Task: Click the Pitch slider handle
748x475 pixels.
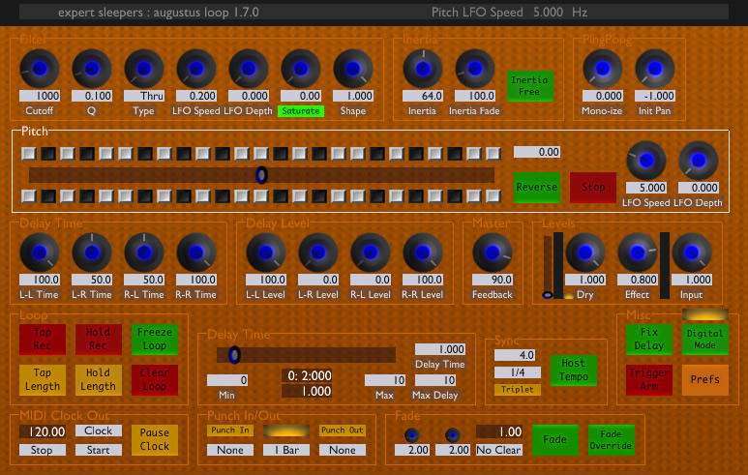Action: click(261, 175)
